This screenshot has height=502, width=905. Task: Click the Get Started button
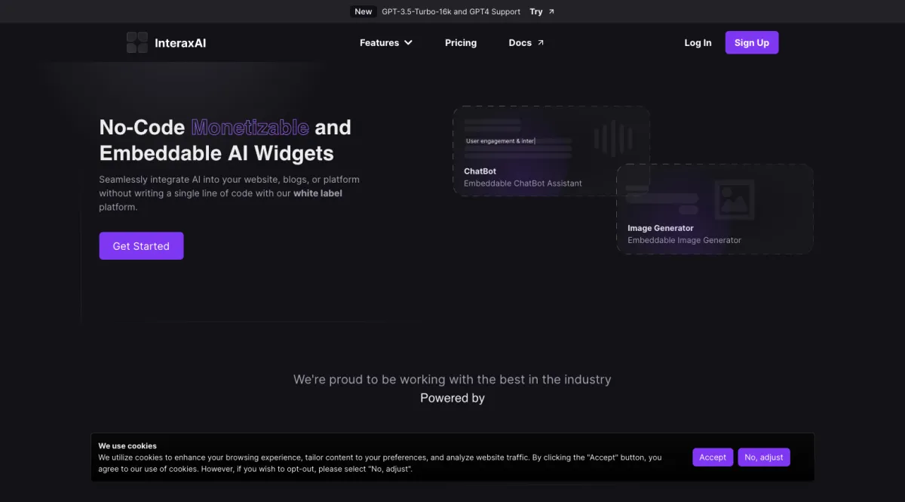pyautogui.click(x=141, y=246)
